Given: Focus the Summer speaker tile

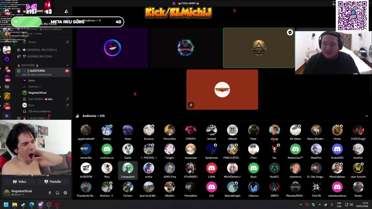Looking at the screenshot, I should [186, 48].
